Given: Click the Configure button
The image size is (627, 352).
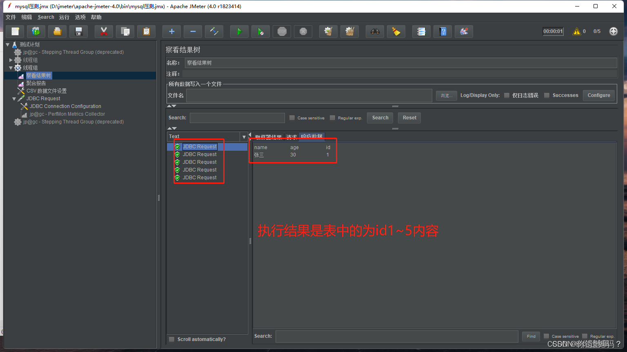Looking at the screenshot, I should 599,95.
